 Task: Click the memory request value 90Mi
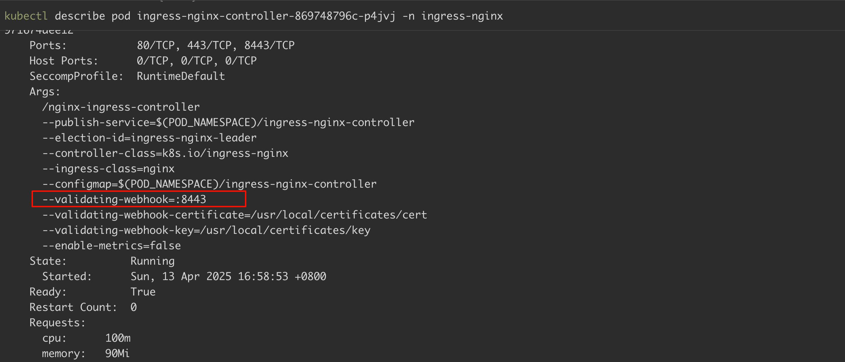tap(117, 354)
